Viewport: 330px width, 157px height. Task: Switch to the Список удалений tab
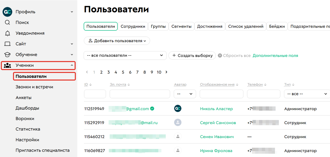246,26
